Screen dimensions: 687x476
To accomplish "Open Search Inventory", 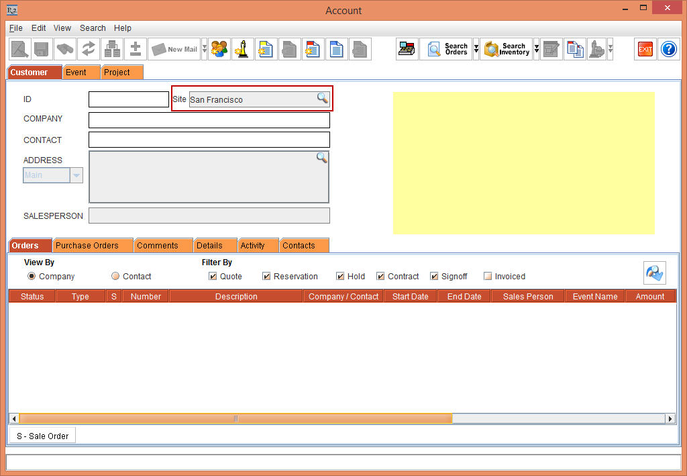I will pyautogui.click(x=505, y=48).
